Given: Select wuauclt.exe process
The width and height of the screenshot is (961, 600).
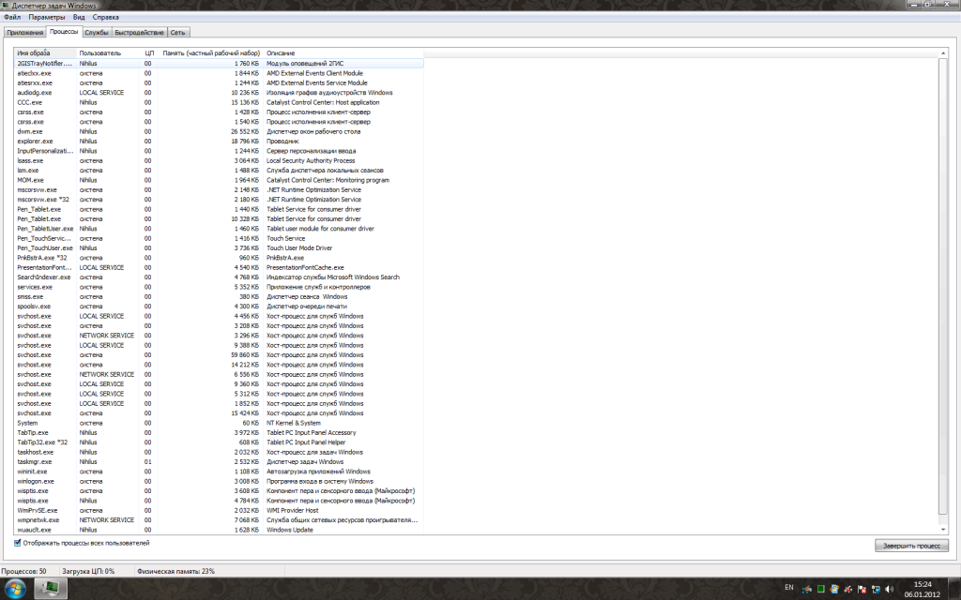Looking at the screenshot, I should [x=219, y=530].
